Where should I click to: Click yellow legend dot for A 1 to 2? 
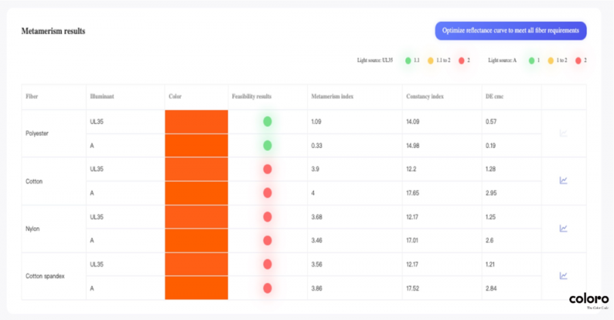point(551,60)
